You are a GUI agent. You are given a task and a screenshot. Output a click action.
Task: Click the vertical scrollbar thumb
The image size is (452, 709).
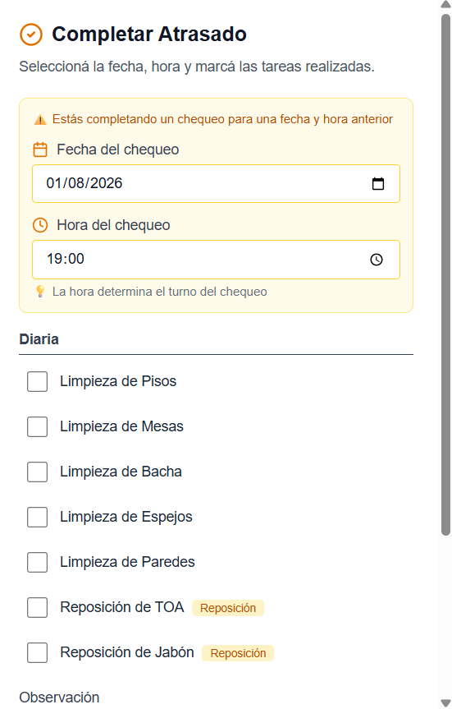coord(445,274)
